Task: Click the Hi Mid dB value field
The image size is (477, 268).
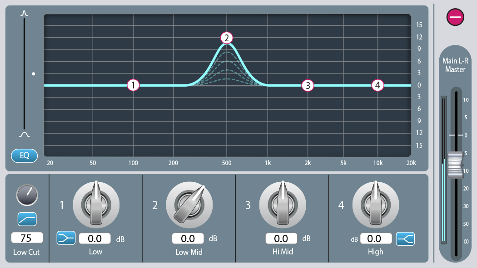Action: click(x=281, y=239)
